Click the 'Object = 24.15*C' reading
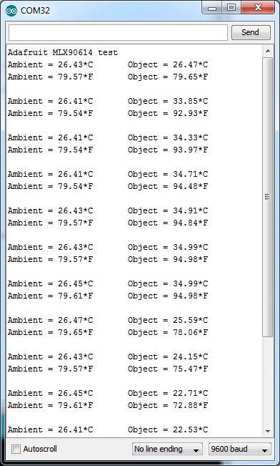The width and height of the screenshot is (280, 466). (168, 357)
